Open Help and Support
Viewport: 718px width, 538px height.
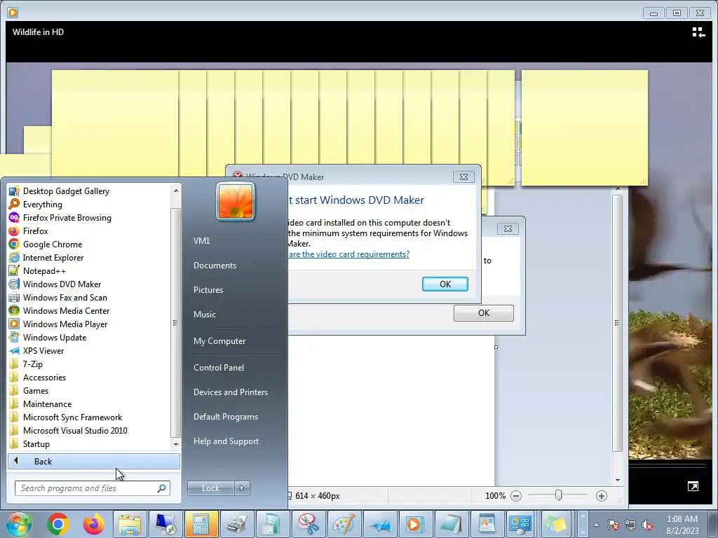226,441
